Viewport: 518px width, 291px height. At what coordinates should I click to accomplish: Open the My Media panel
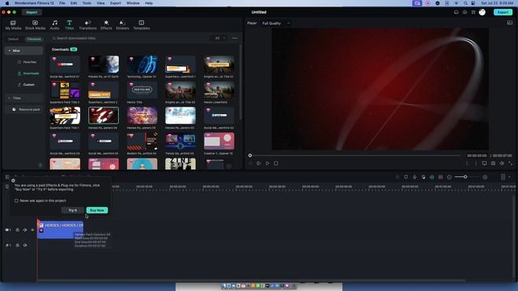click(13, 25)
